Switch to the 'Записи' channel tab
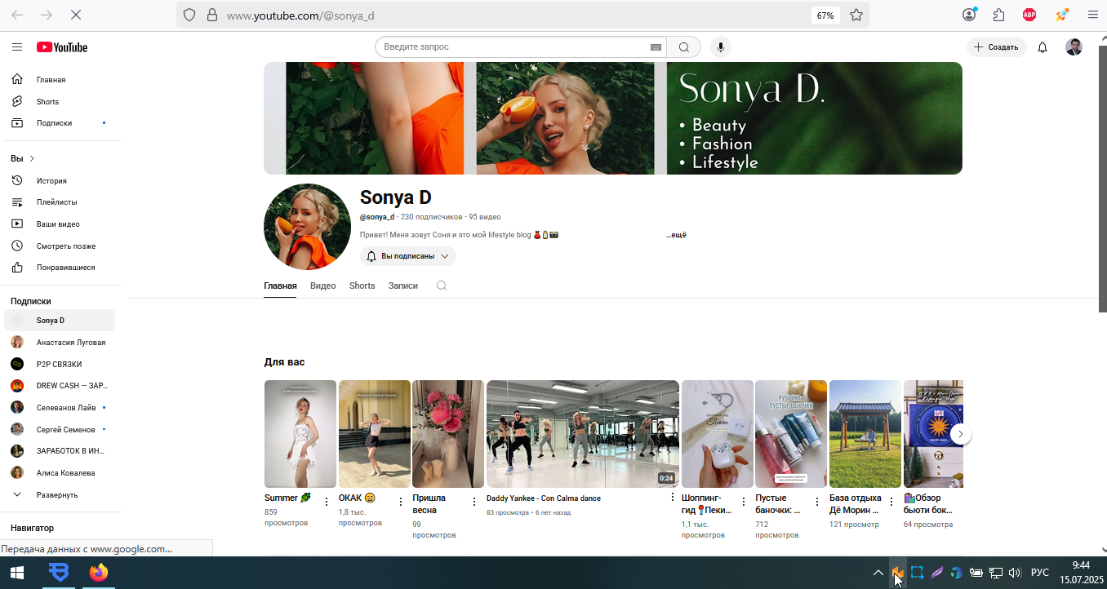Screen dimensions: 1107x589 click(x=403, y=286)
